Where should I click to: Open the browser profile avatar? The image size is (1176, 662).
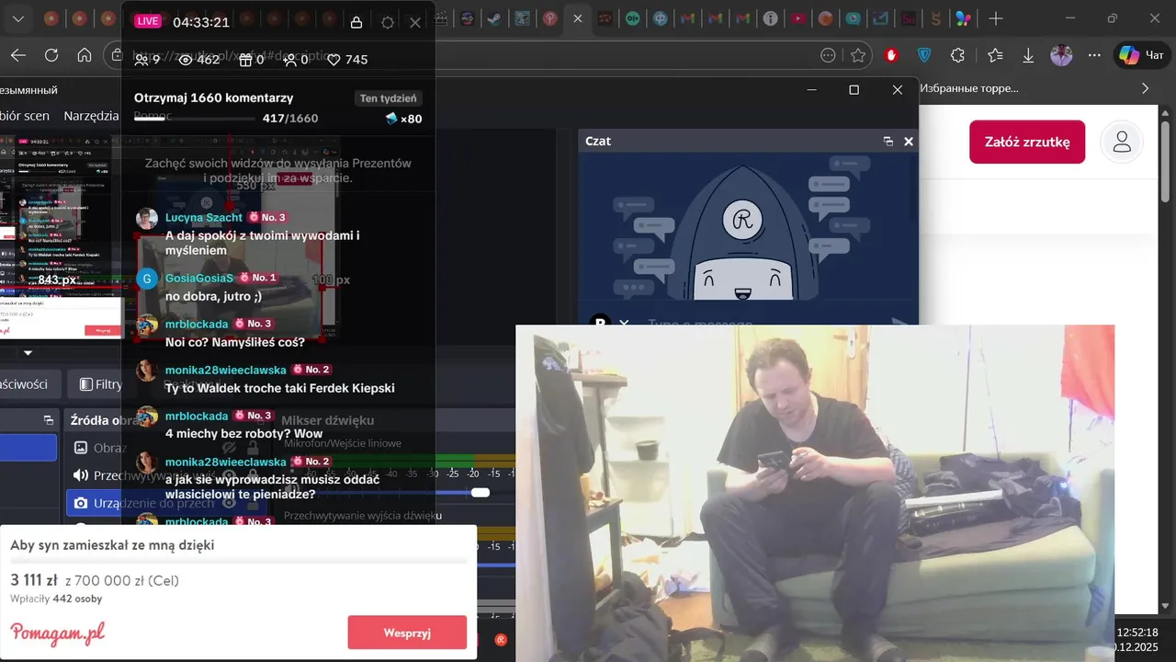pos(1061,55)
